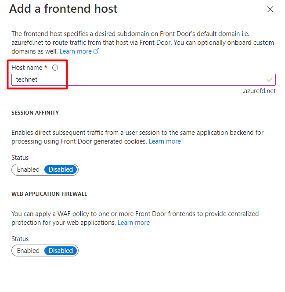Click the Status label under Web Application Firewall

coord(20,239)
